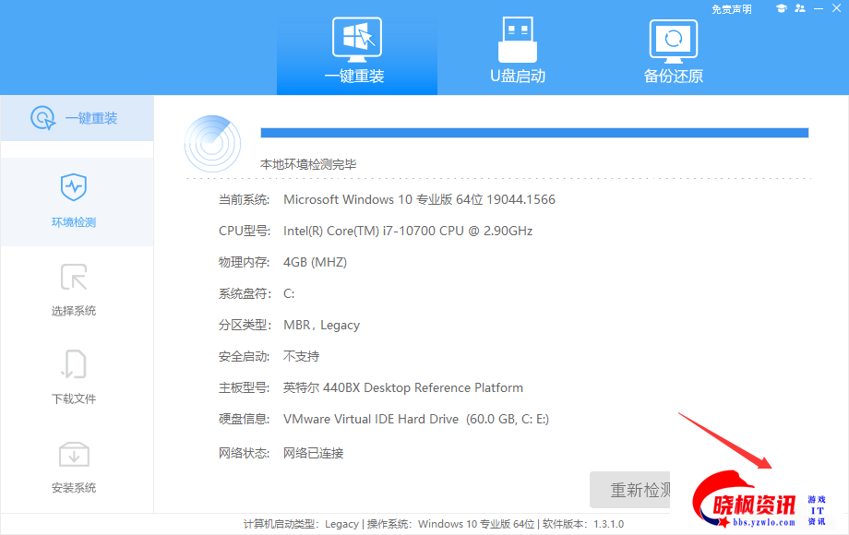
Task: Open the 备份还原 backup restore tab
Action: [x=673, y=50]
